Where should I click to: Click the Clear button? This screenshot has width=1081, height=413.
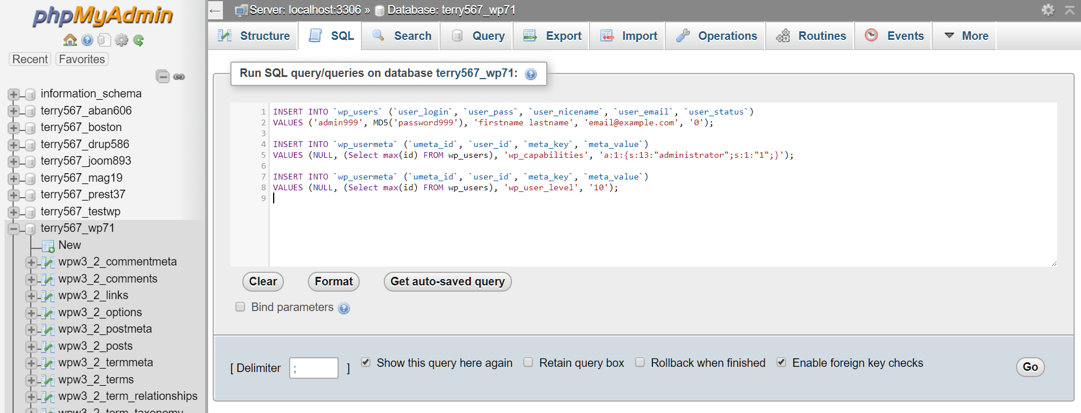point(263,281)
